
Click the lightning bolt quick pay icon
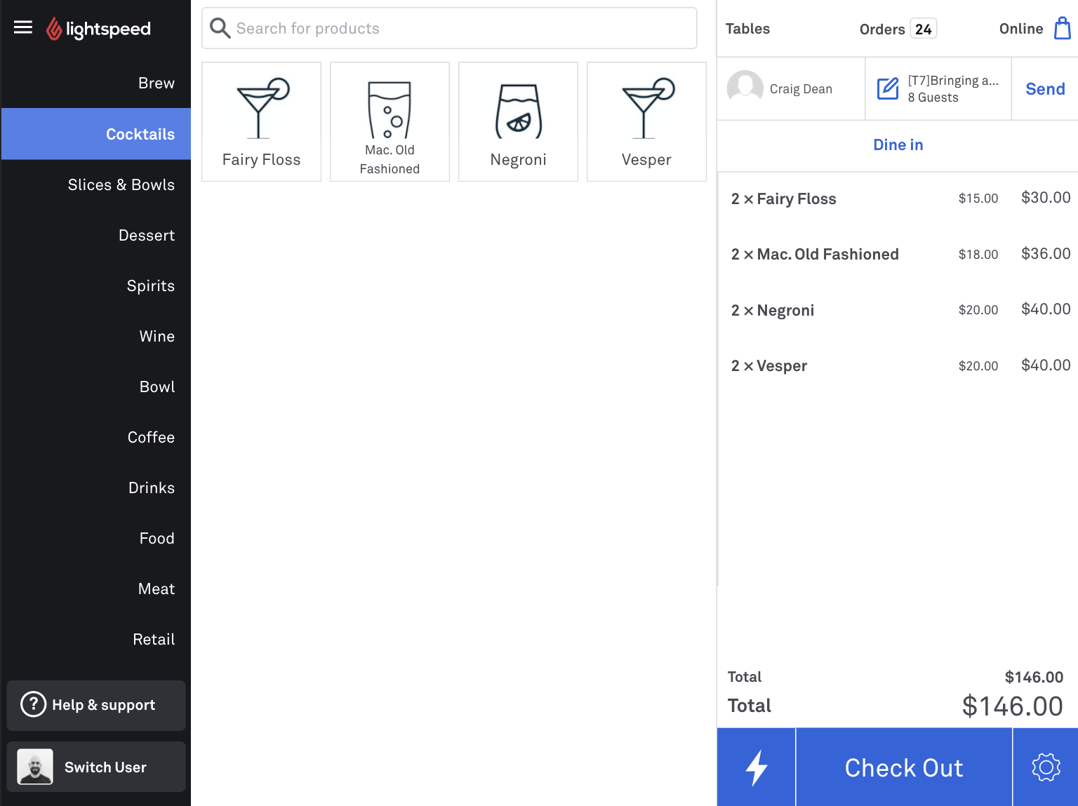coord(756,767)
